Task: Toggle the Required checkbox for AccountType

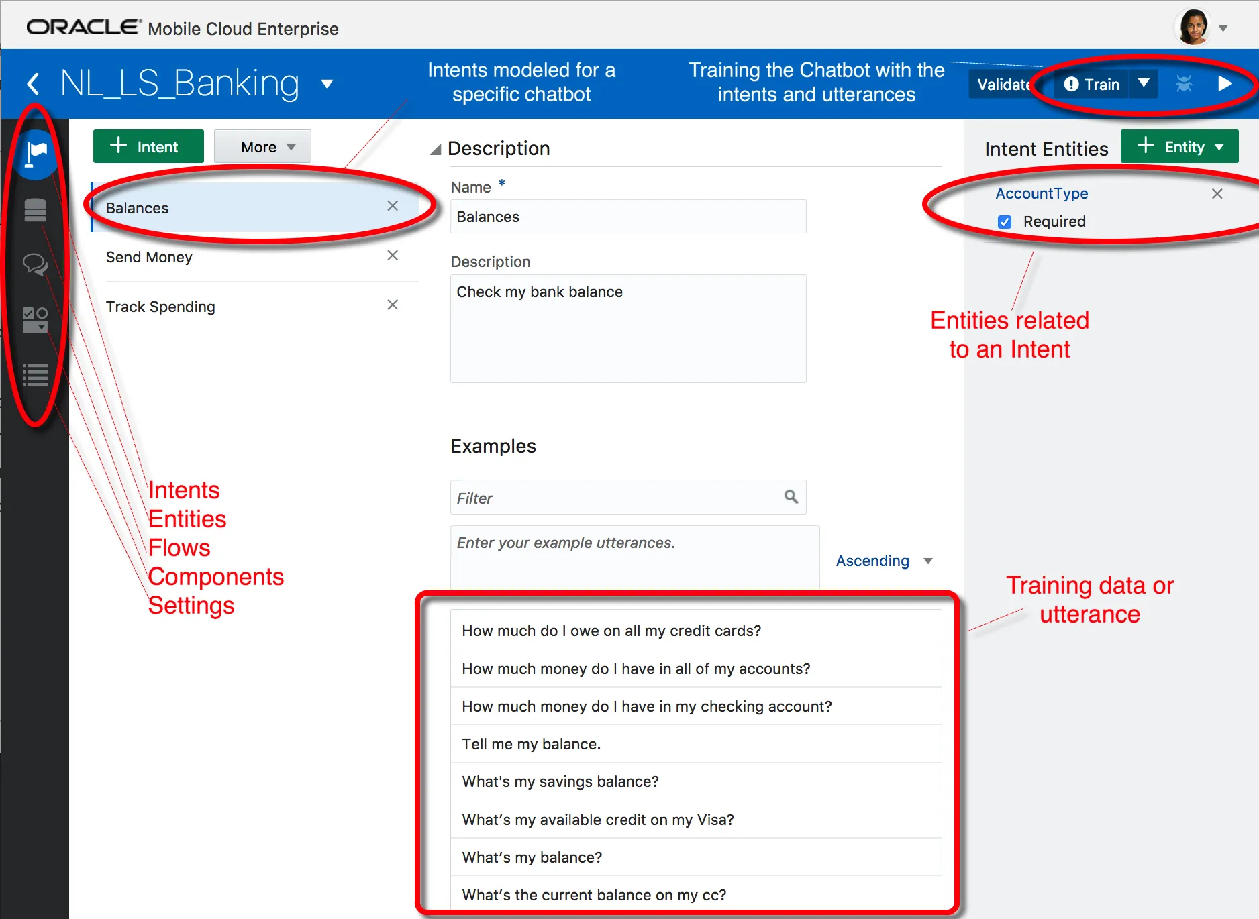Action: (x=1005, y=222)
